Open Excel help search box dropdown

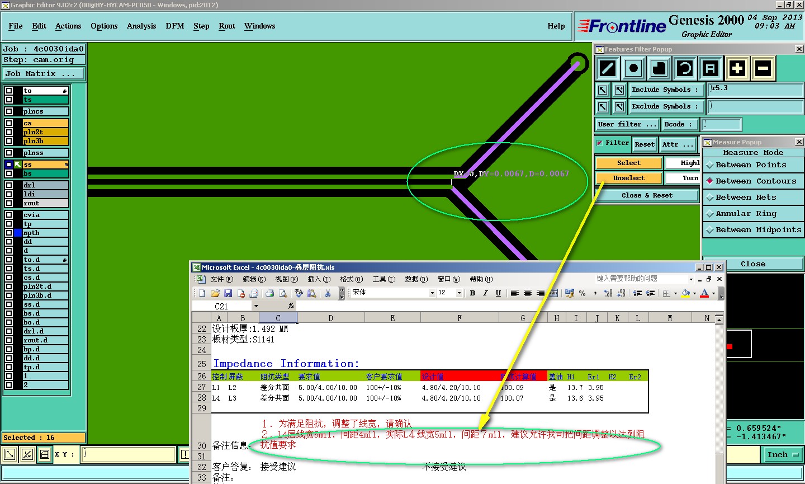691,279
